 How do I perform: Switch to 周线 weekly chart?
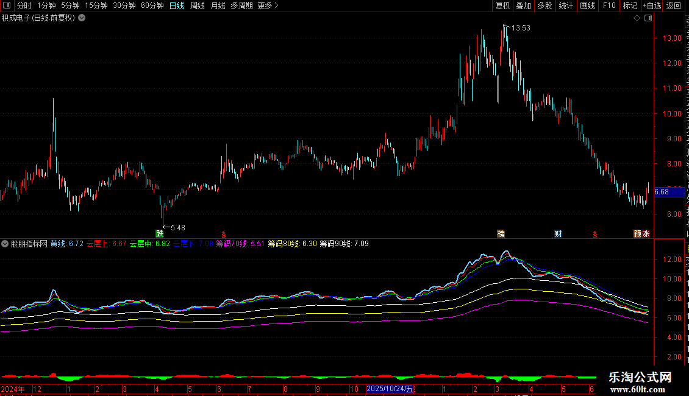pos(198,5)
